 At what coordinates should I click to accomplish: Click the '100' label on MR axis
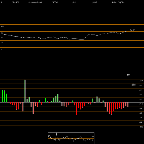click(141, 81)
